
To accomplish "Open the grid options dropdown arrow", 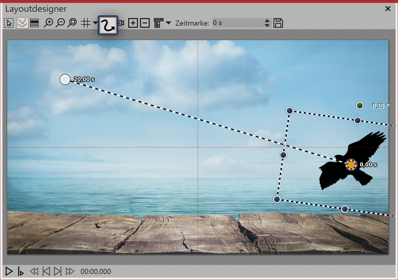I will (x=95, y=23).
